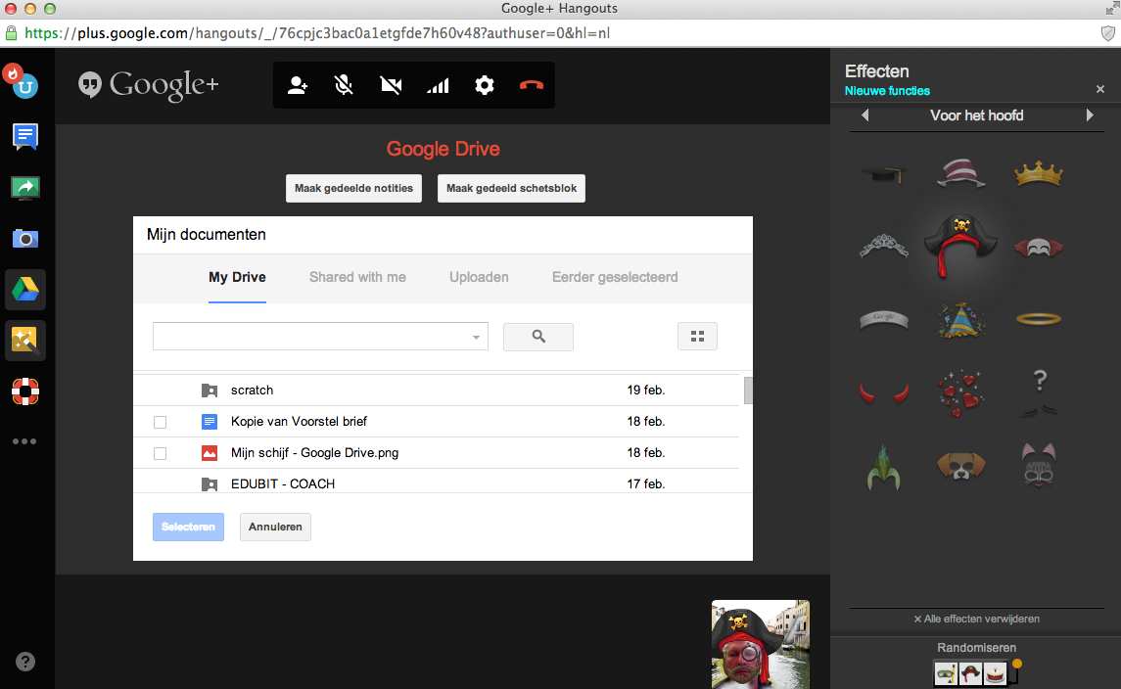Viewport: 1121px width, 689px height.
Task: Click the magnifier search button
Action: [538, 337]
